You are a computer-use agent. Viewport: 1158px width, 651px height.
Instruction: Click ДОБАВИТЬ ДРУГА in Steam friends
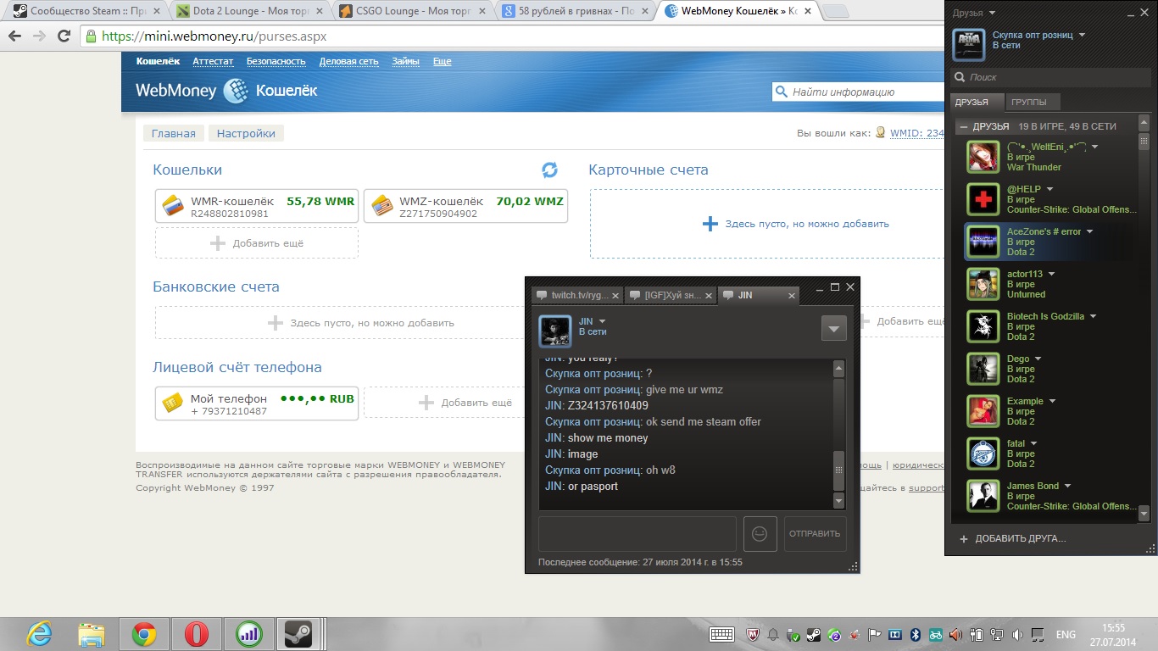(x=1012, y=538)
